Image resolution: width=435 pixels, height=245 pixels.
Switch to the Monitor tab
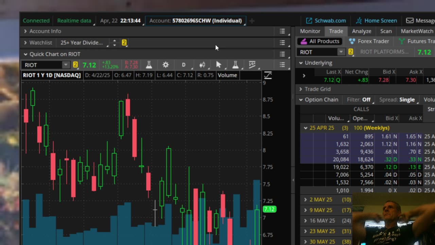(x=310, y=31)
